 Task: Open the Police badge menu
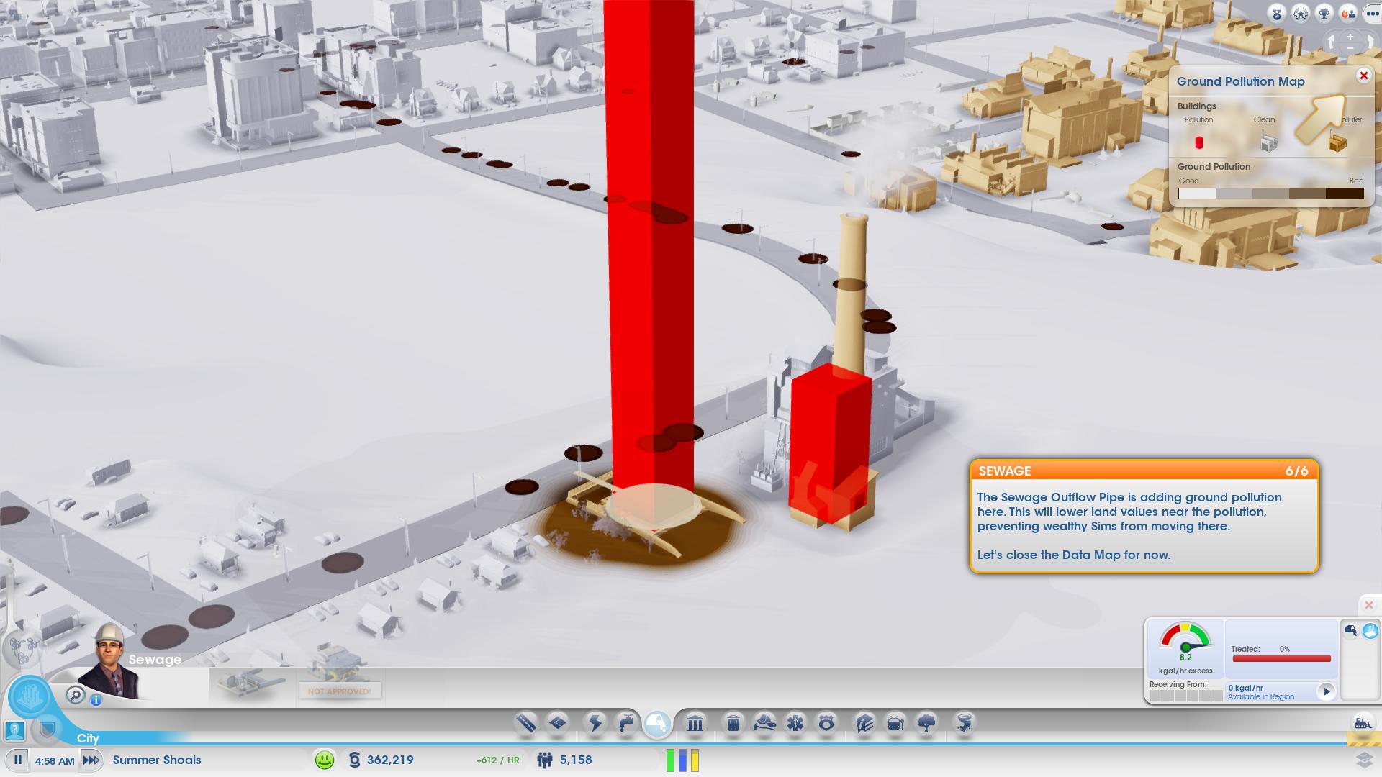[x=826, y=722]
